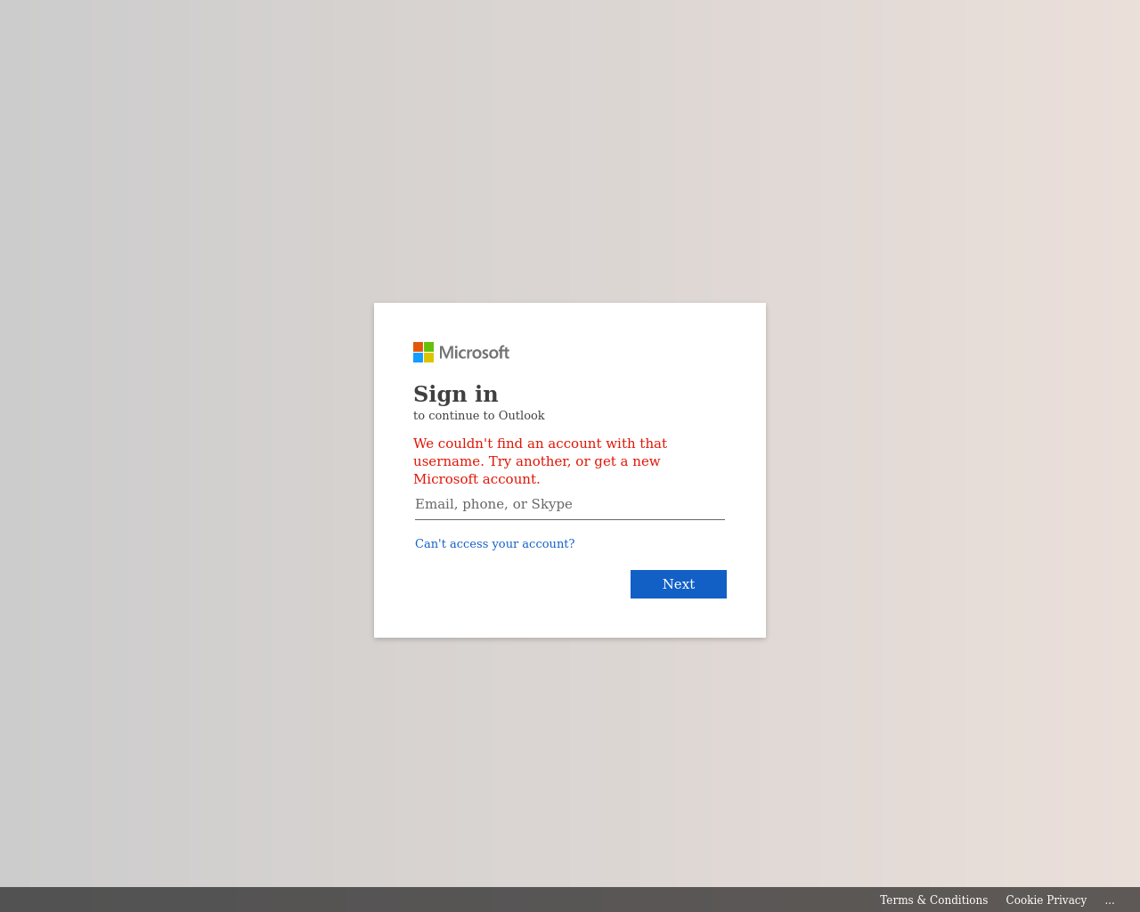Select the Sign in heading text

point(456,394)
